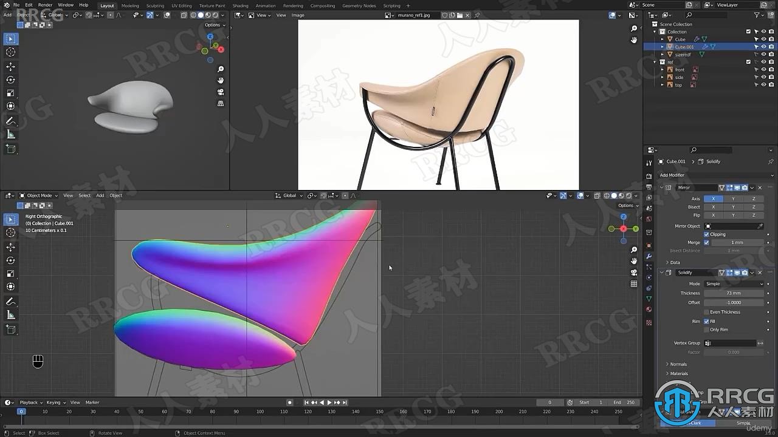Hide Cube.001 in outliner viewport
The height and width of the screenshot is (437, 778).
[x=763, y=47]
